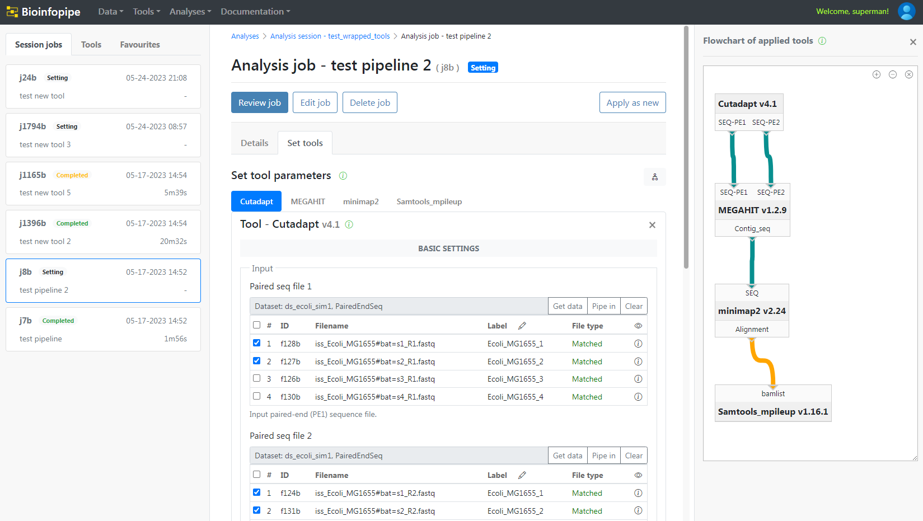Show info for file f130b
923x521 pixels.
click(638, 397)
